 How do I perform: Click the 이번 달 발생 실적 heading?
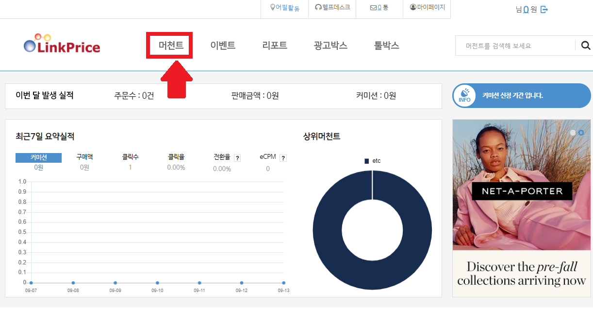click(x=45, y=95)
